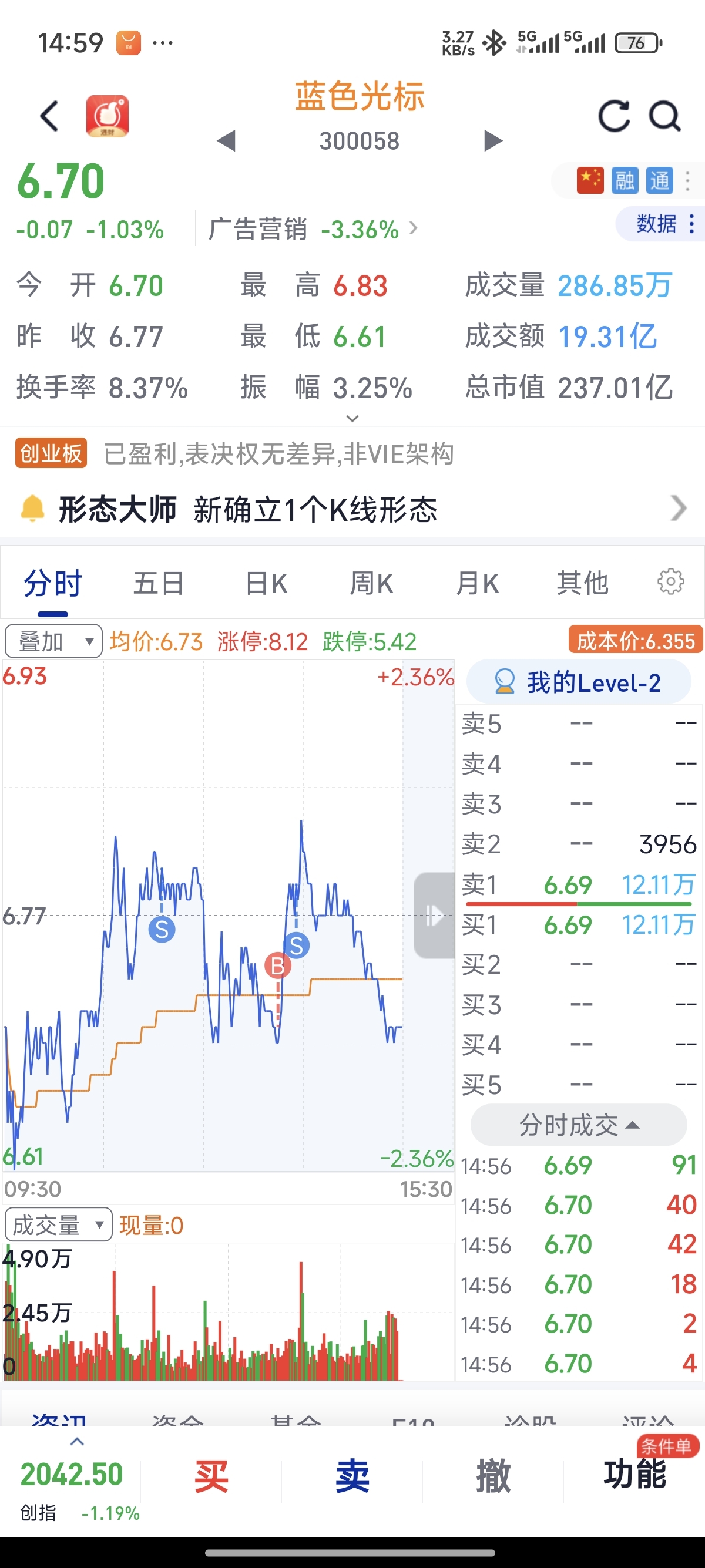This screenshot has height=1568, width=705.
Task: Tap the 撤 cancel order button
Action: (x=493, y=1476)
